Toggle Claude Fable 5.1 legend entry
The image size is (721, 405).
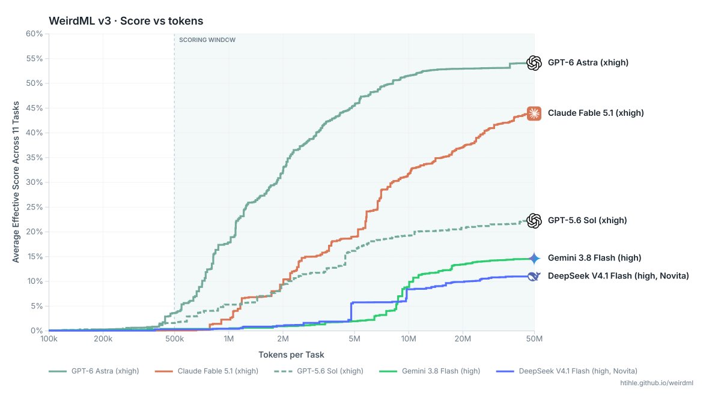[x=208, y=371]
